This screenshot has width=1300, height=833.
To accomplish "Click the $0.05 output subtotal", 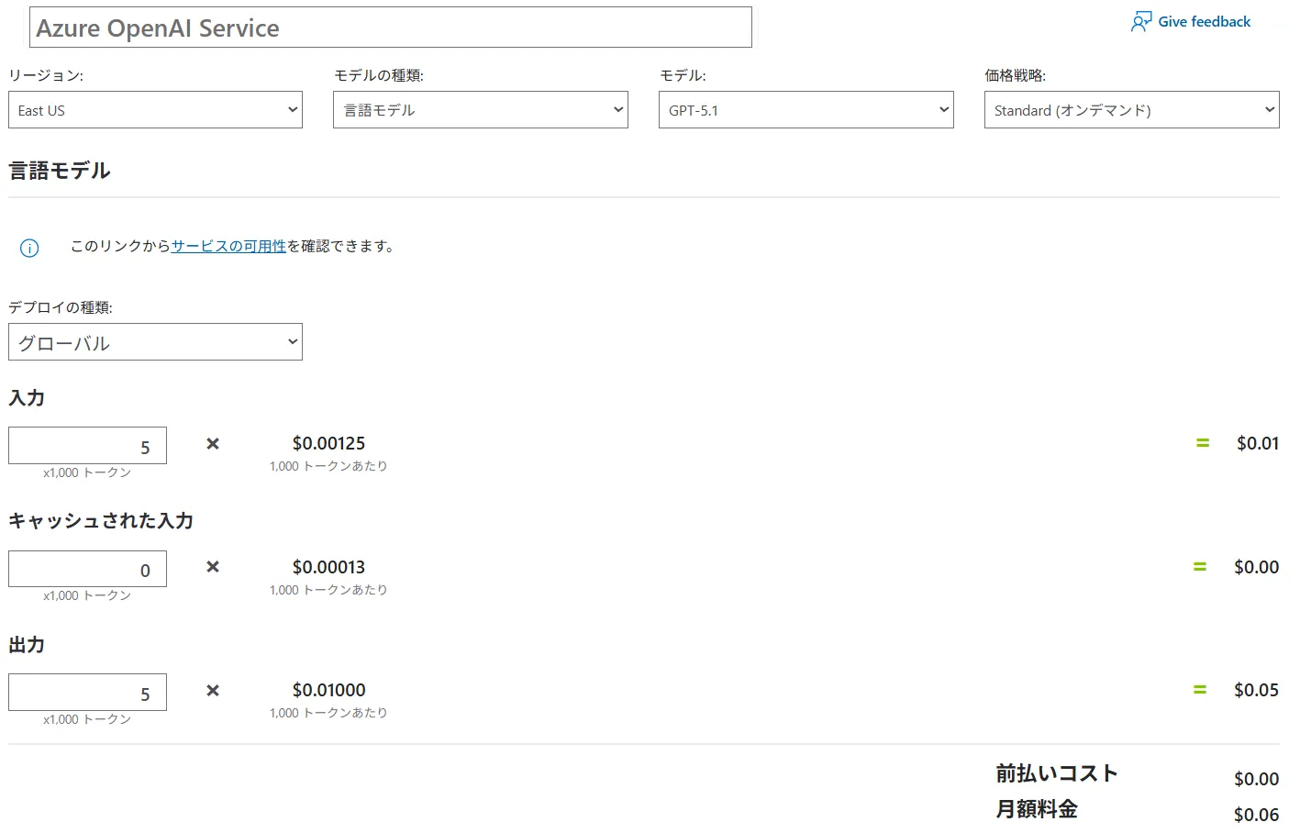I will click(x=1256, y=690).
